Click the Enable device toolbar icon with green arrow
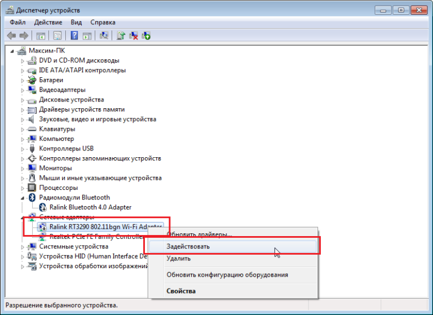 pyautogui.click(x=147, y=36)
